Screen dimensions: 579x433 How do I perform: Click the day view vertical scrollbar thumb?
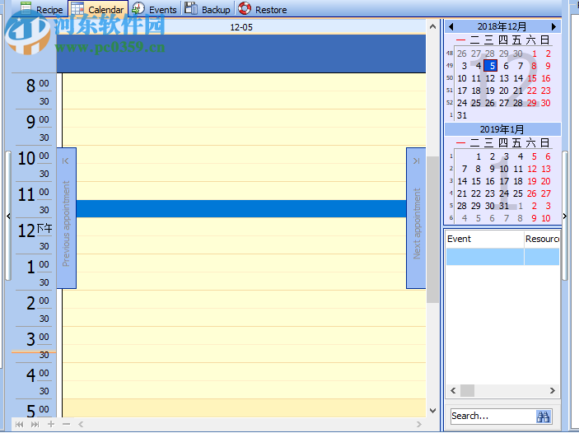(x=432, y=229)
